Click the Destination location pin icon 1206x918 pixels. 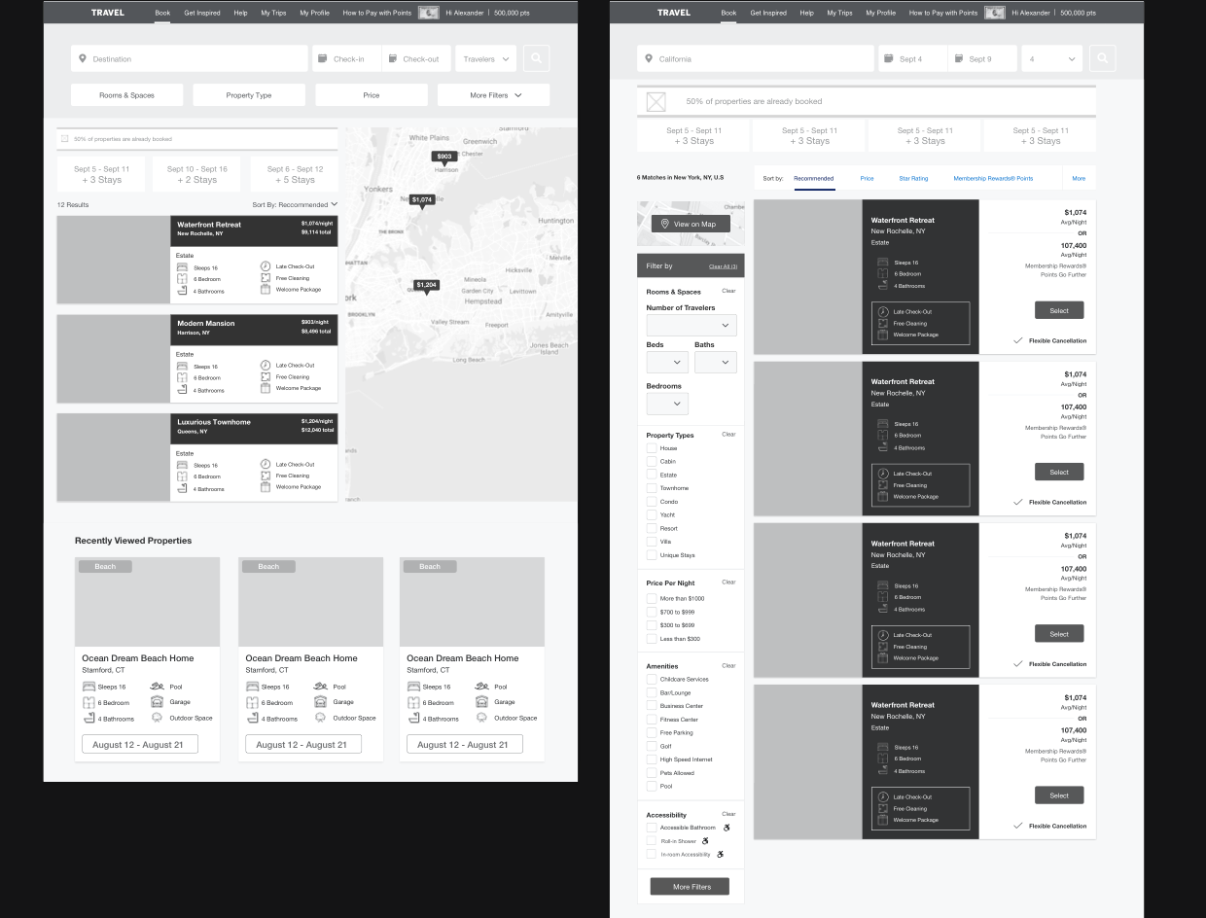tap(83, 58)
